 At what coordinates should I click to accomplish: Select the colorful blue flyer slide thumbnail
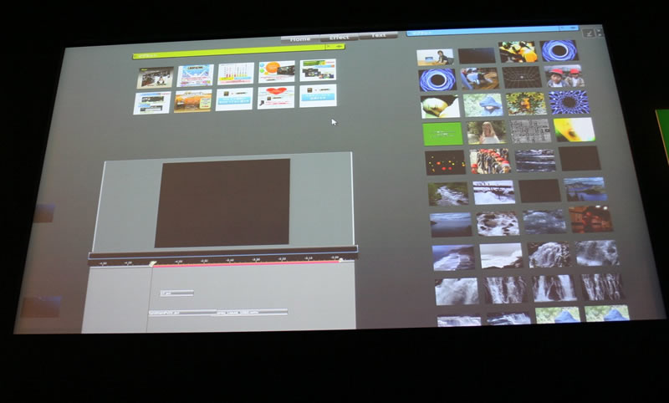196,75
